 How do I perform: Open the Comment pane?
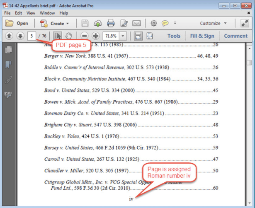pos(236,36)
